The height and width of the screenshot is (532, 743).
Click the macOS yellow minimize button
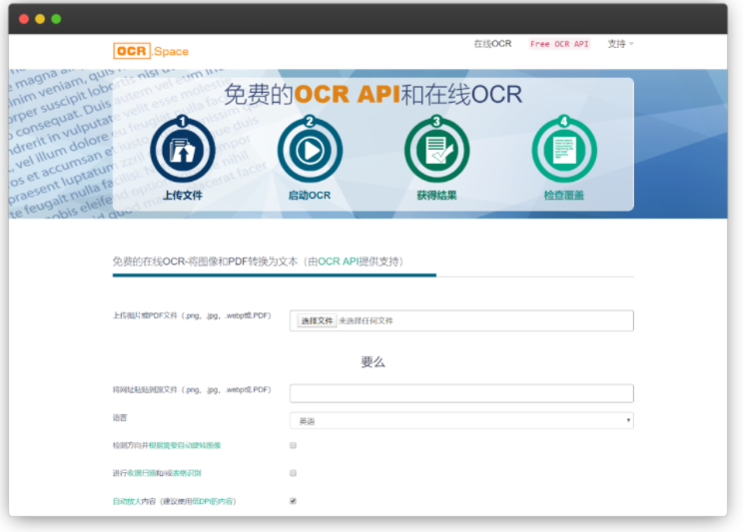coord(40,19)
